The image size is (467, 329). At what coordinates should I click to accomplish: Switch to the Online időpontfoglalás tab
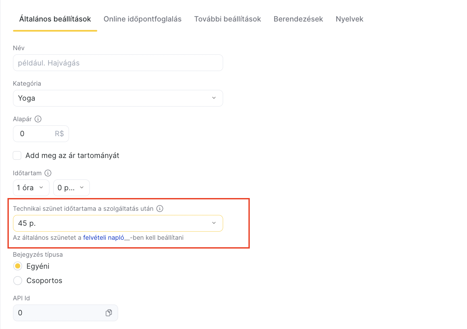[142, 19]
